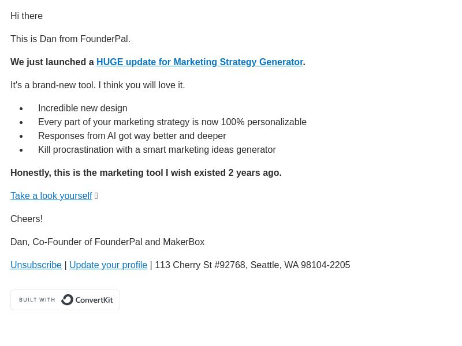Click the emoji glyph after Take a look yourself

click(x=96, y=196)
